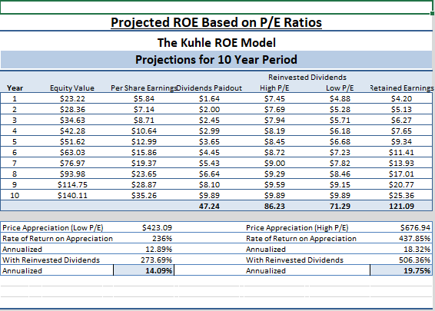
Task: Click the $676.94 price appreciation value
Action: tap(415, 228)
